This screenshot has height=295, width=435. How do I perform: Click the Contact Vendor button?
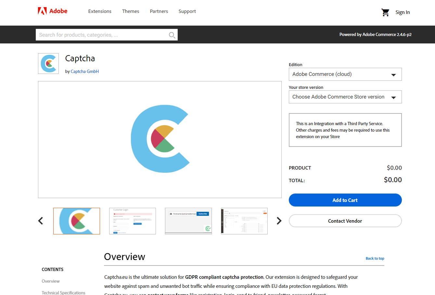pos(345,221)
